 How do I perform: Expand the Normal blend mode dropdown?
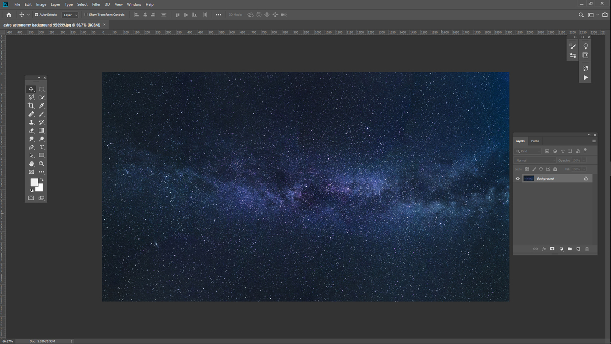click(x=535, y=160)
